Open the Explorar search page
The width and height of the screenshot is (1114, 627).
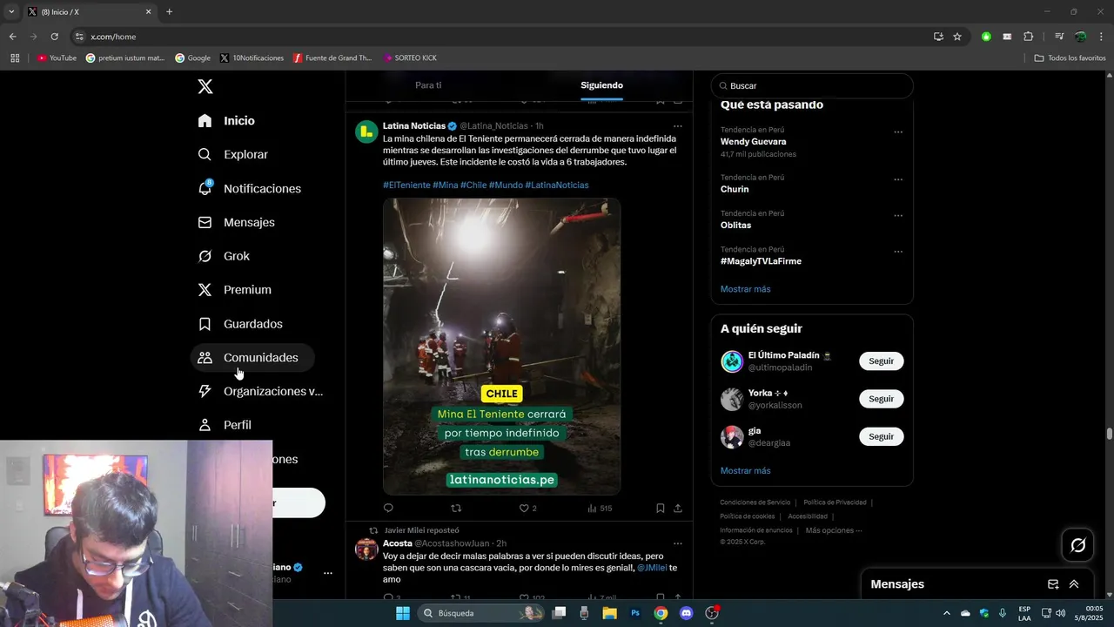click(233, 154)
